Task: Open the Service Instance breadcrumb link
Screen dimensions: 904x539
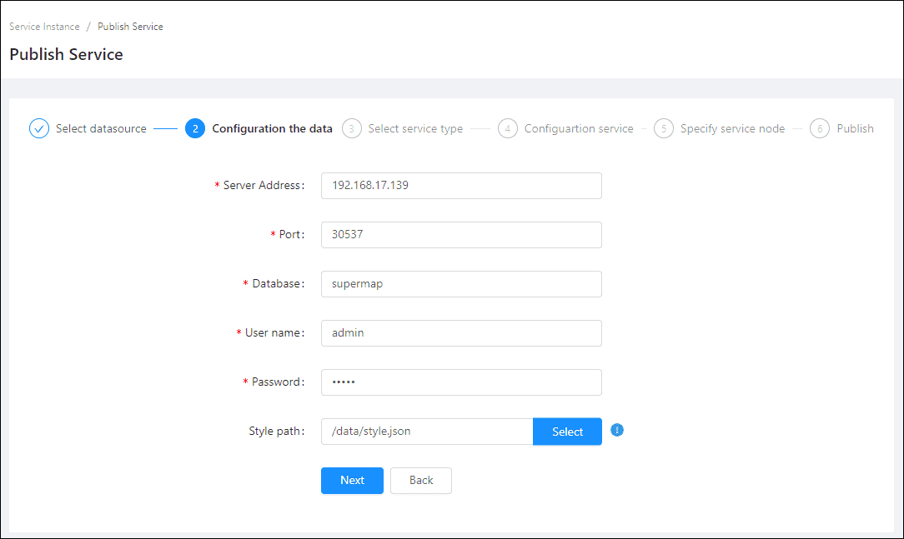Action: tap(44, 27)
